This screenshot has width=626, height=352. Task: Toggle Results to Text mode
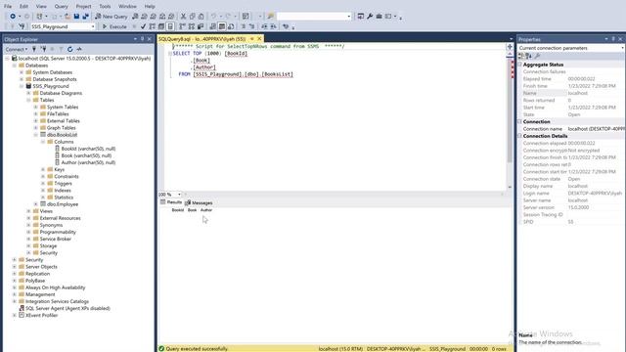(x=213, y=26)
